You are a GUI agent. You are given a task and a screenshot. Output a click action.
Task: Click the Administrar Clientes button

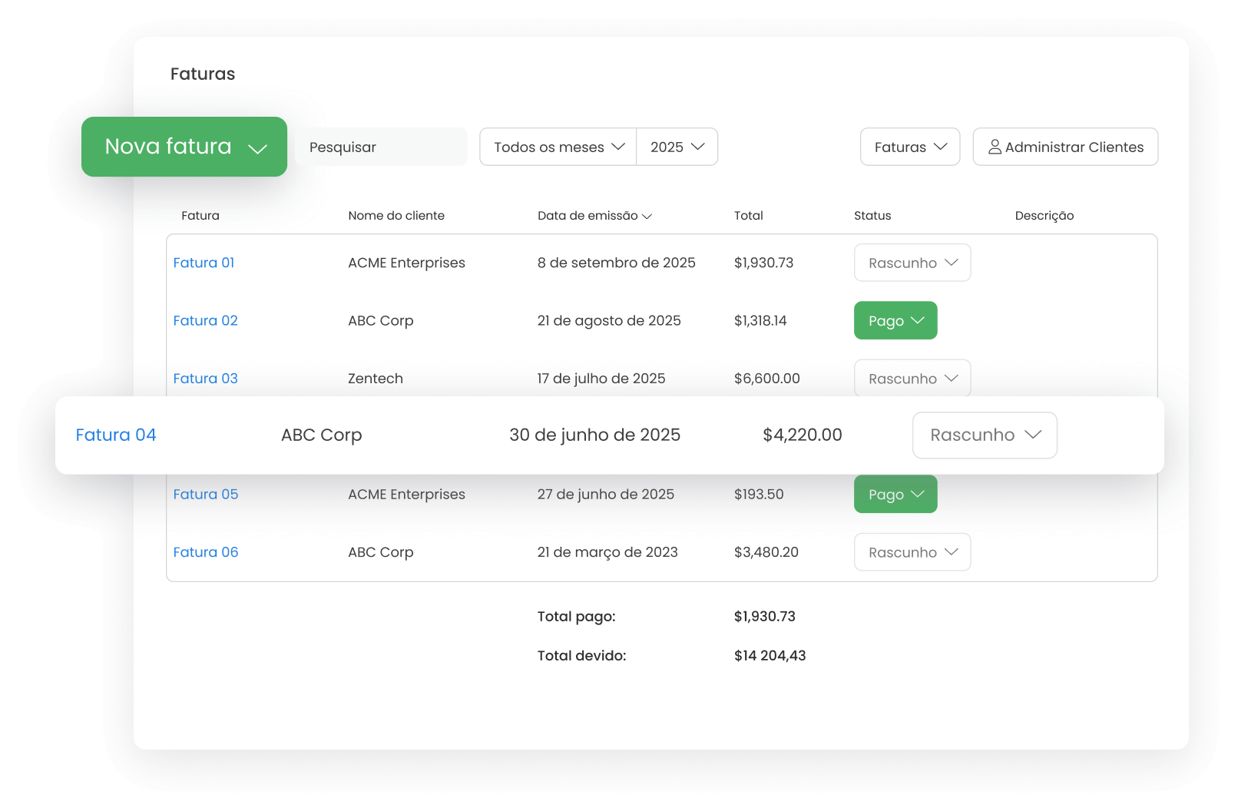(x=1065, y=147)
